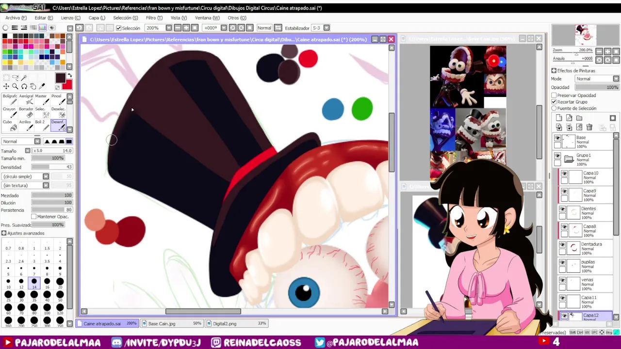Select the rectangular selection tool
Viewport: 621px width, 349px height.
coord(6,78)
